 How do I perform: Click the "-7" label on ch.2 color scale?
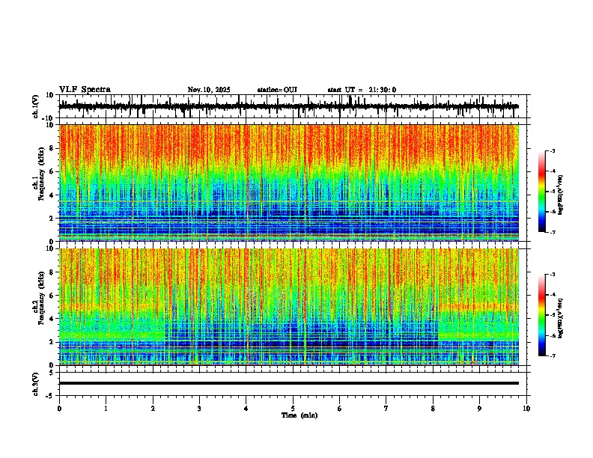[x=552, y=356]
